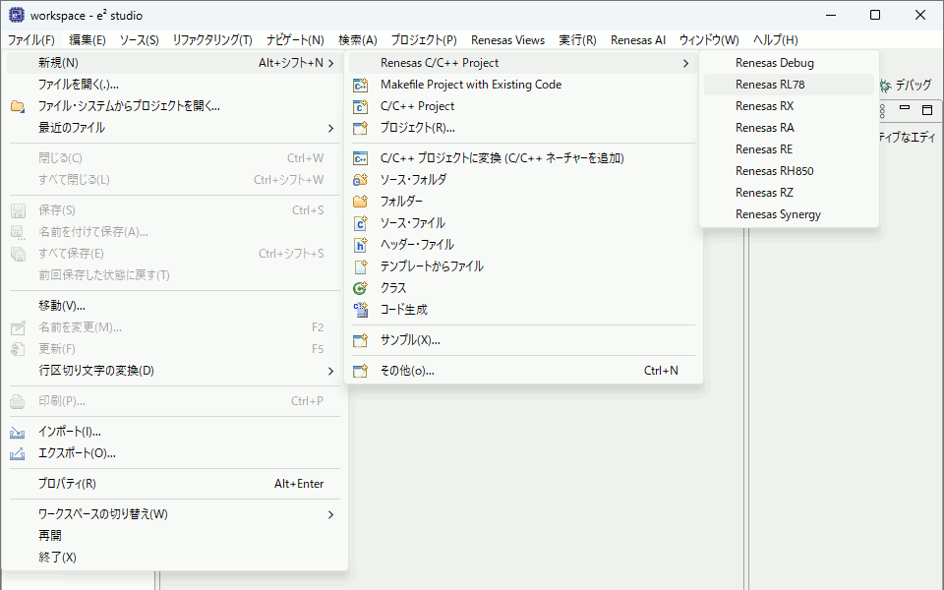Screen dimensions: 944x590
Task: Click the エクスポート export icon
Action: 18,454
